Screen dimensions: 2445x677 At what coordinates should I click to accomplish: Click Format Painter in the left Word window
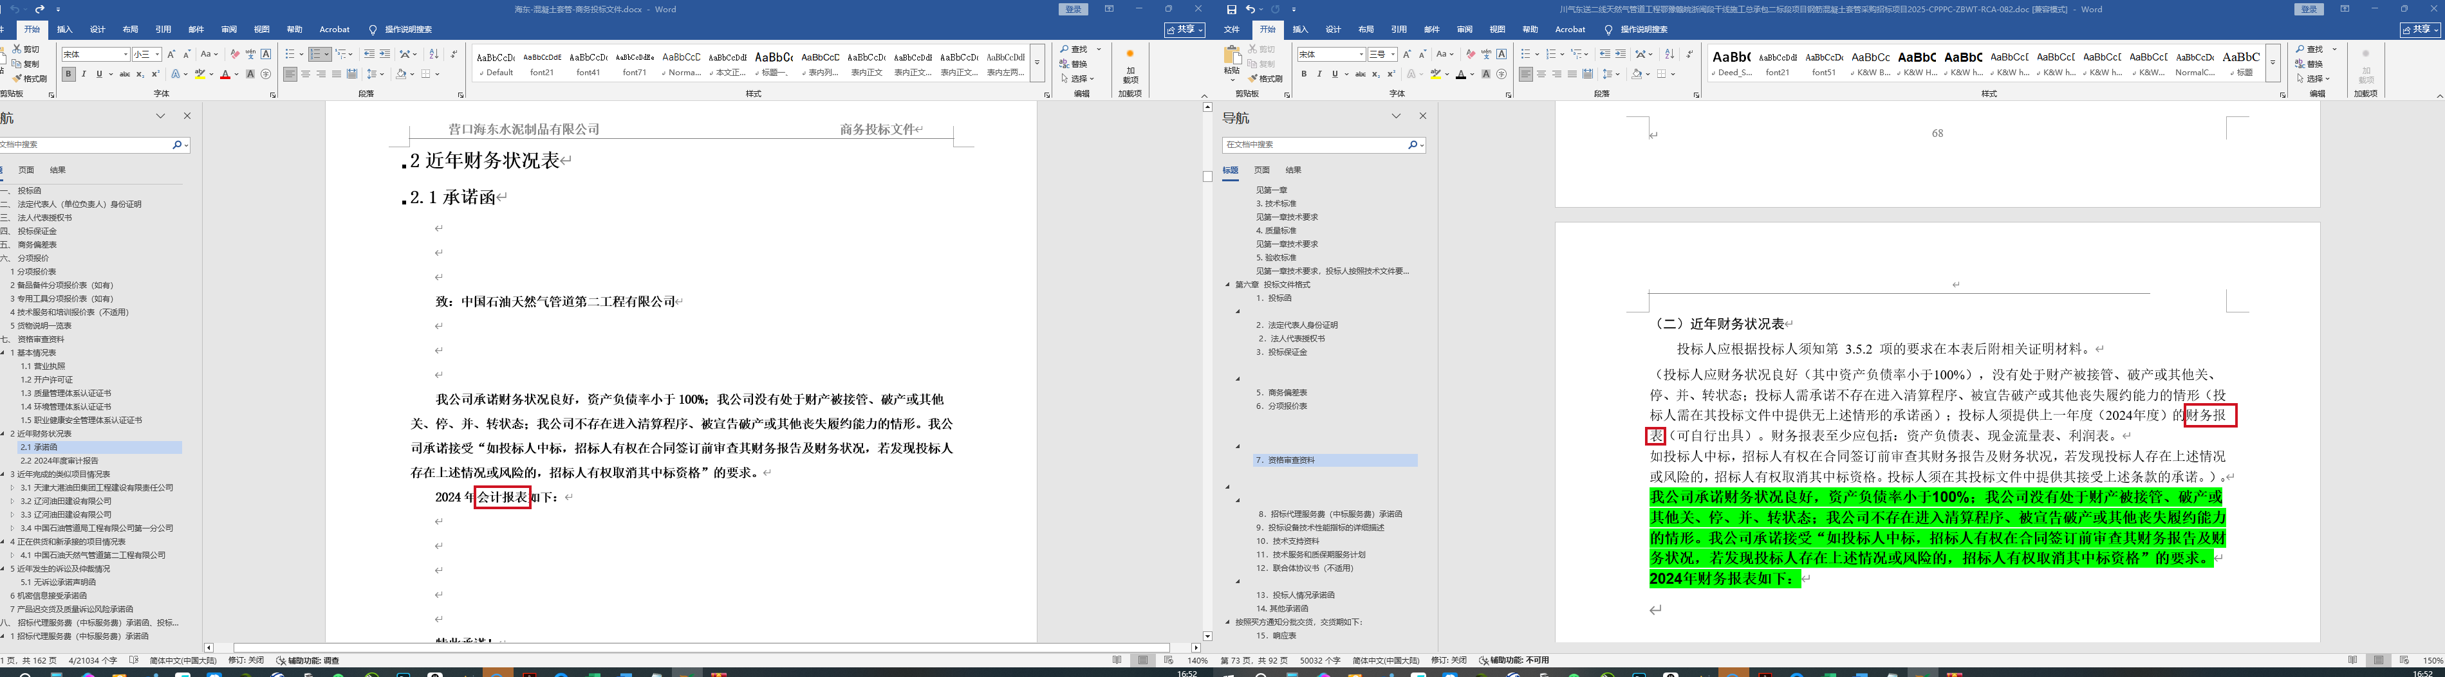[x=30, y=78]
